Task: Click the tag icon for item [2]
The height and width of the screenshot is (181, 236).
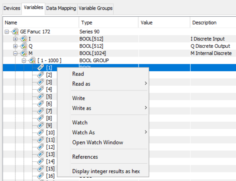Action: click(41, 75)
